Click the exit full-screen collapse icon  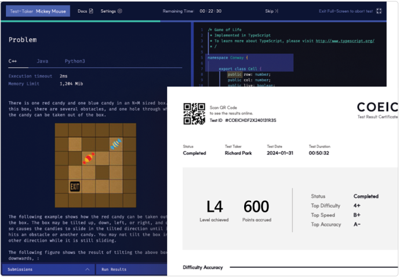(x=379, y=11)
